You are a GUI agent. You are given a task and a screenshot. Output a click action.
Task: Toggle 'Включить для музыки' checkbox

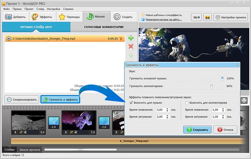131,103
